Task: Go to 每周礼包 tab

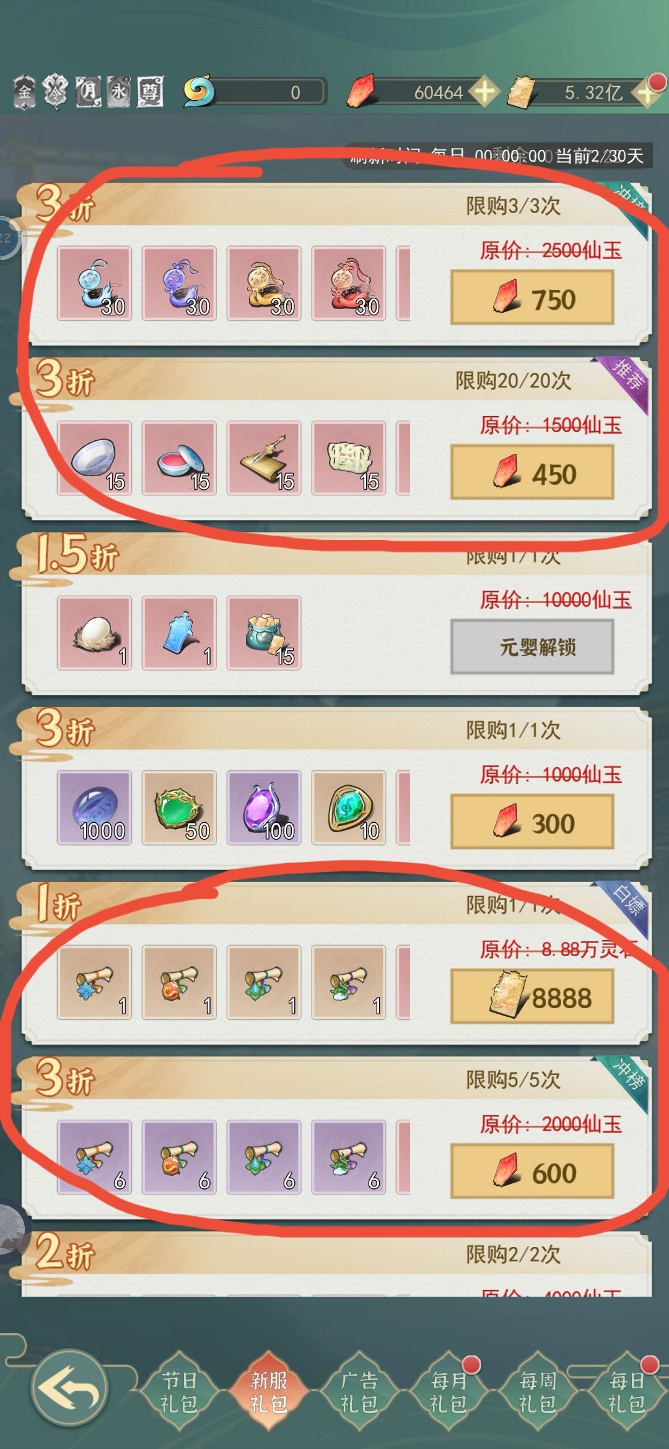Action: tap(538, 1392)
